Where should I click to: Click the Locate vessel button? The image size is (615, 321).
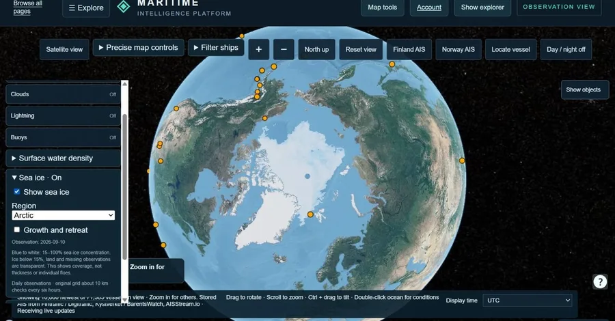(510, 49)
